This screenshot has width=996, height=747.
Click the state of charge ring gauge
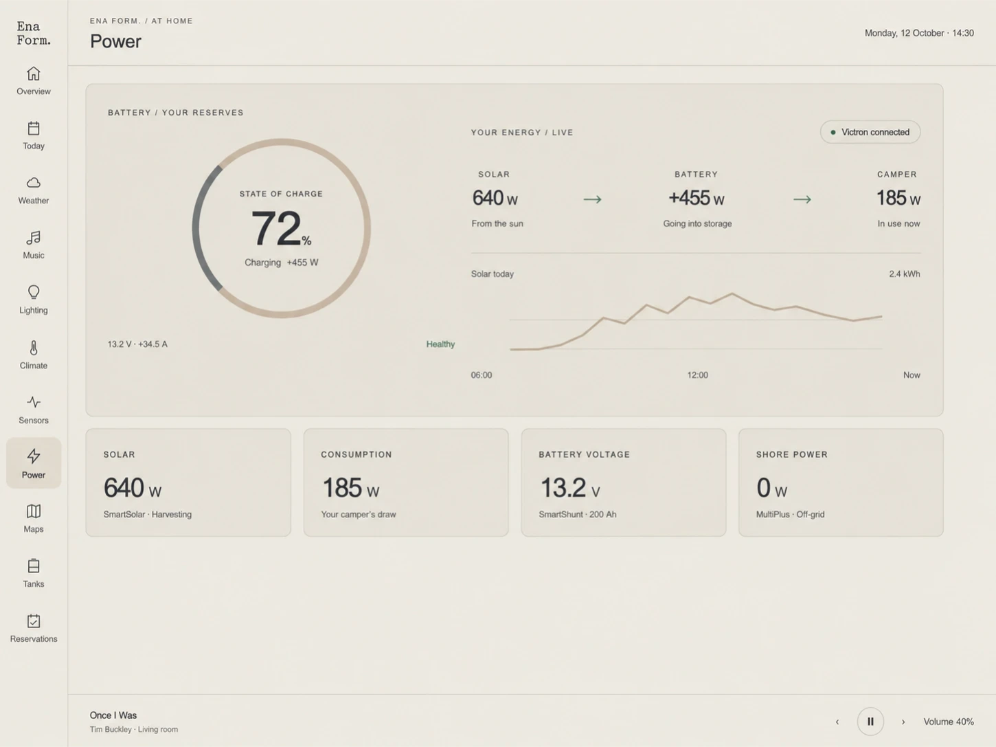[x=282, y=228]
